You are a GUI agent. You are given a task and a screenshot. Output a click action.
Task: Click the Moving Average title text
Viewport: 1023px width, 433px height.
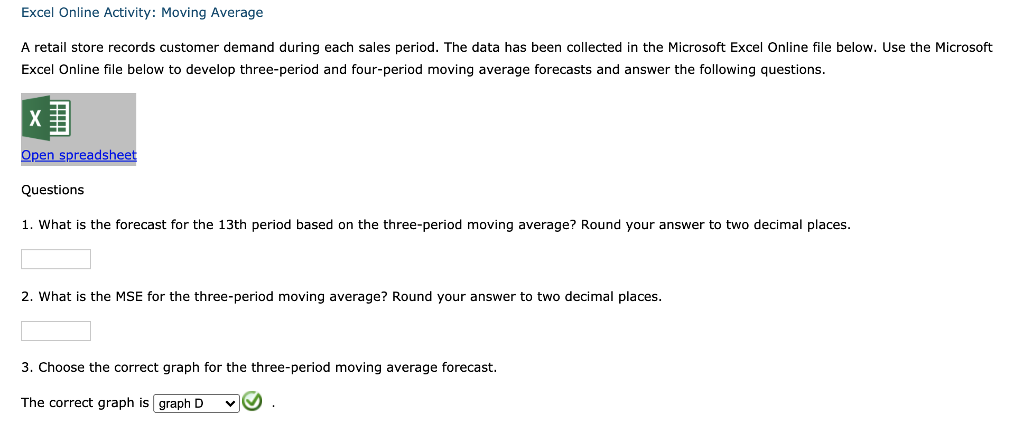(x=211, y=12)
